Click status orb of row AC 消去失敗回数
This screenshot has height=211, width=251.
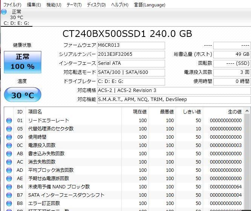[9, 162]
